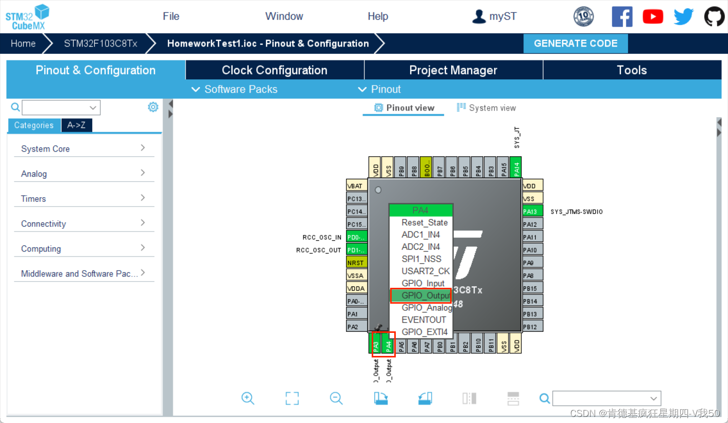This screenshot has height=423, width=728.
Task: Click the NRST pin on the chip
Action: click(357, 263)
